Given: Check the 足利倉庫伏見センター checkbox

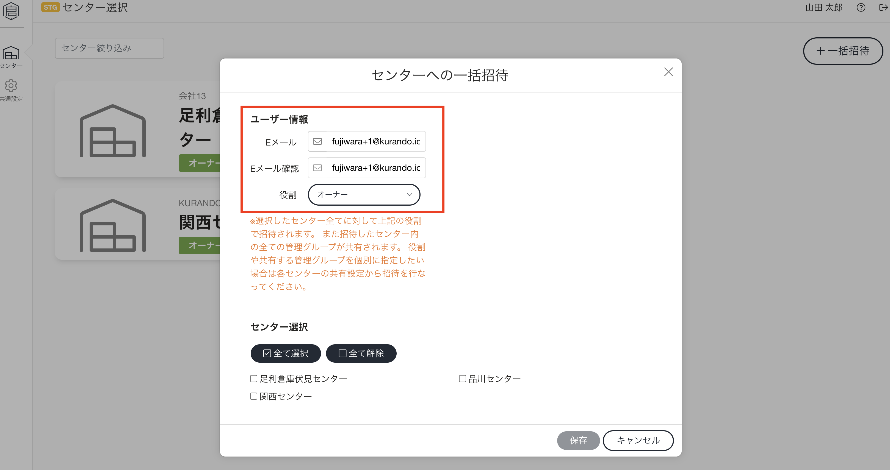Looking at the screenshot, I should click(254, 379).
